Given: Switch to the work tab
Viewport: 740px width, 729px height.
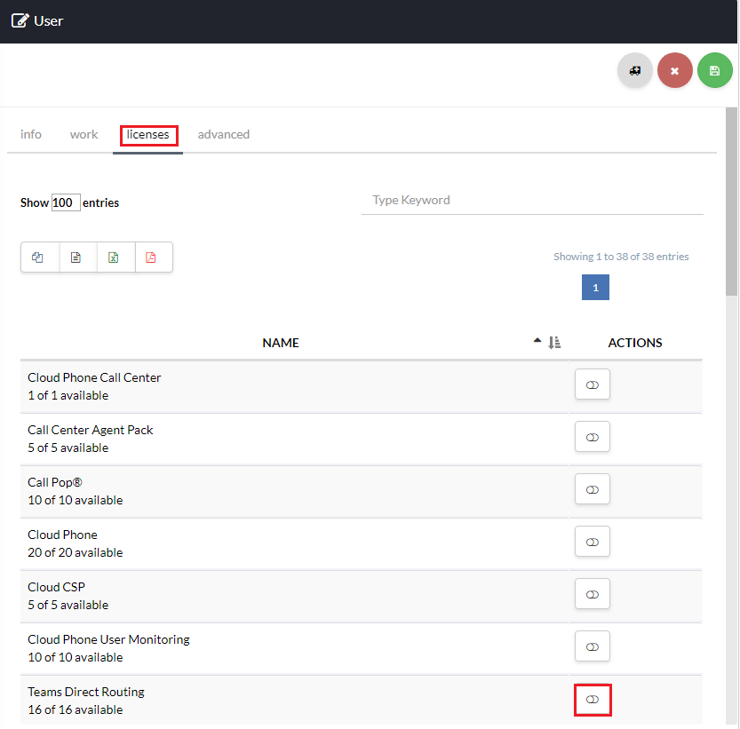Looking at the screenshot, I should tap(84, 135).
